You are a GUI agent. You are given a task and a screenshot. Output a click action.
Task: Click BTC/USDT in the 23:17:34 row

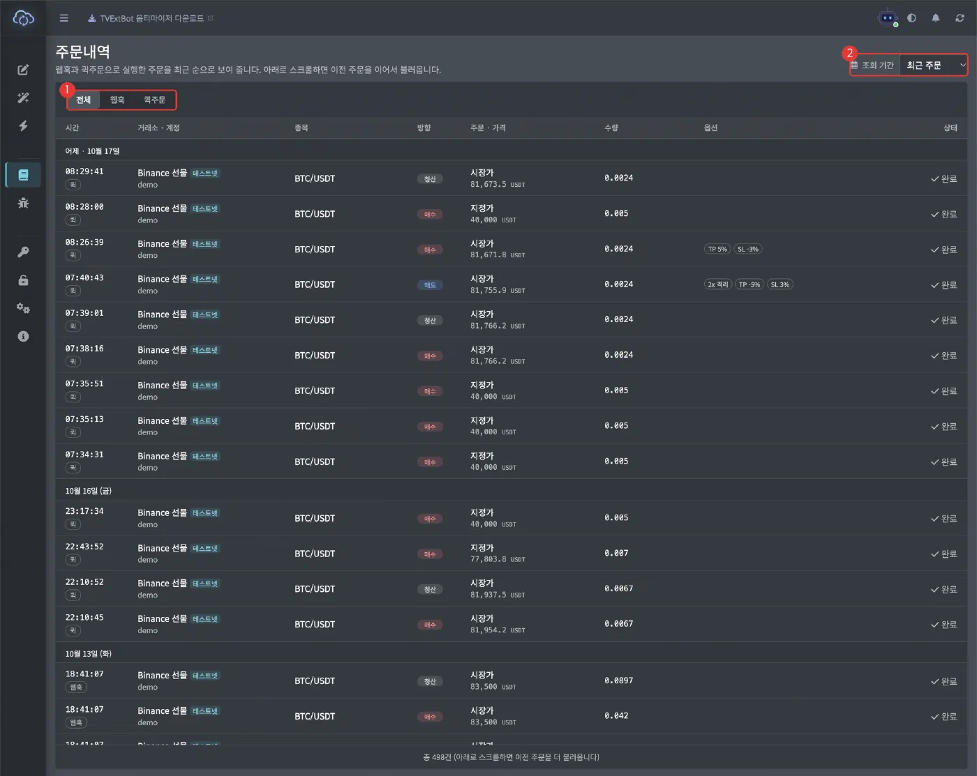point(315,518)
